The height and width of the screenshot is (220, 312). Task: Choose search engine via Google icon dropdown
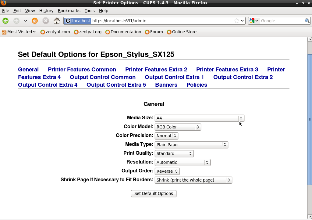click(254, 21)
